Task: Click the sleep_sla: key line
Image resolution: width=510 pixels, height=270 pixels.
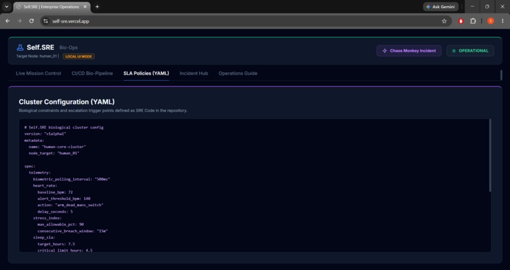Action: [x=44, y=238]
